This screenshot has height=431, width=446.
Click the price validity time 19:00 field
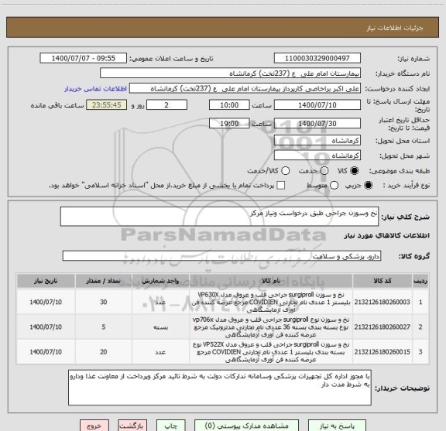pyautogui.click(x=229, y=123)
